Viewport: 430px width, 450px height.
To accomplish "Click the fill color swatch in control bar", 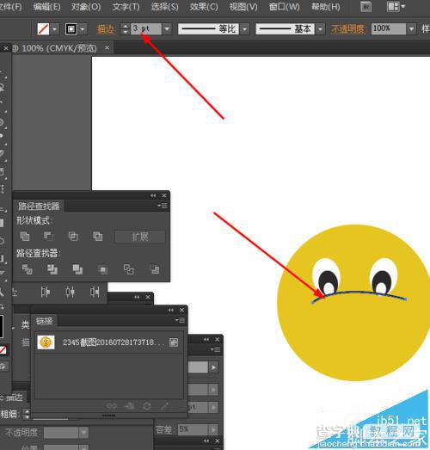I will (x=43, y=28).
